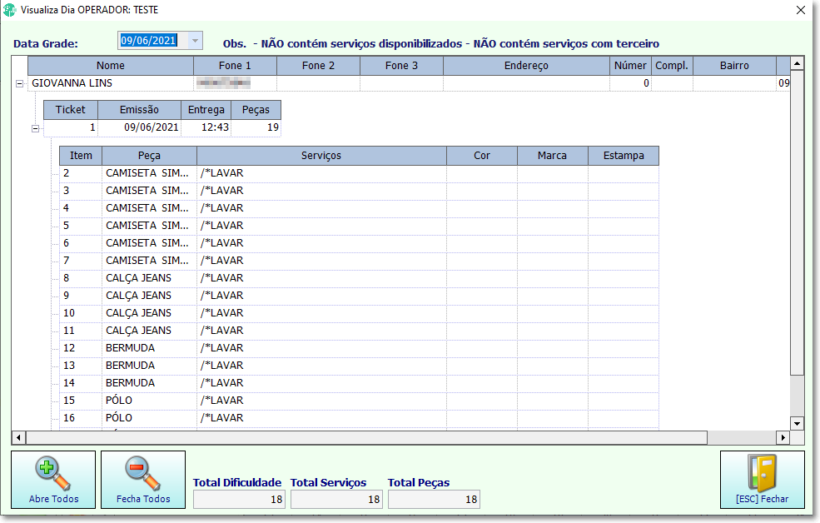The height and width of the screenshot is (523, 820).
Task: Select emission date 09/06/2021 in ticket row
Action: (x=139, y=127)
